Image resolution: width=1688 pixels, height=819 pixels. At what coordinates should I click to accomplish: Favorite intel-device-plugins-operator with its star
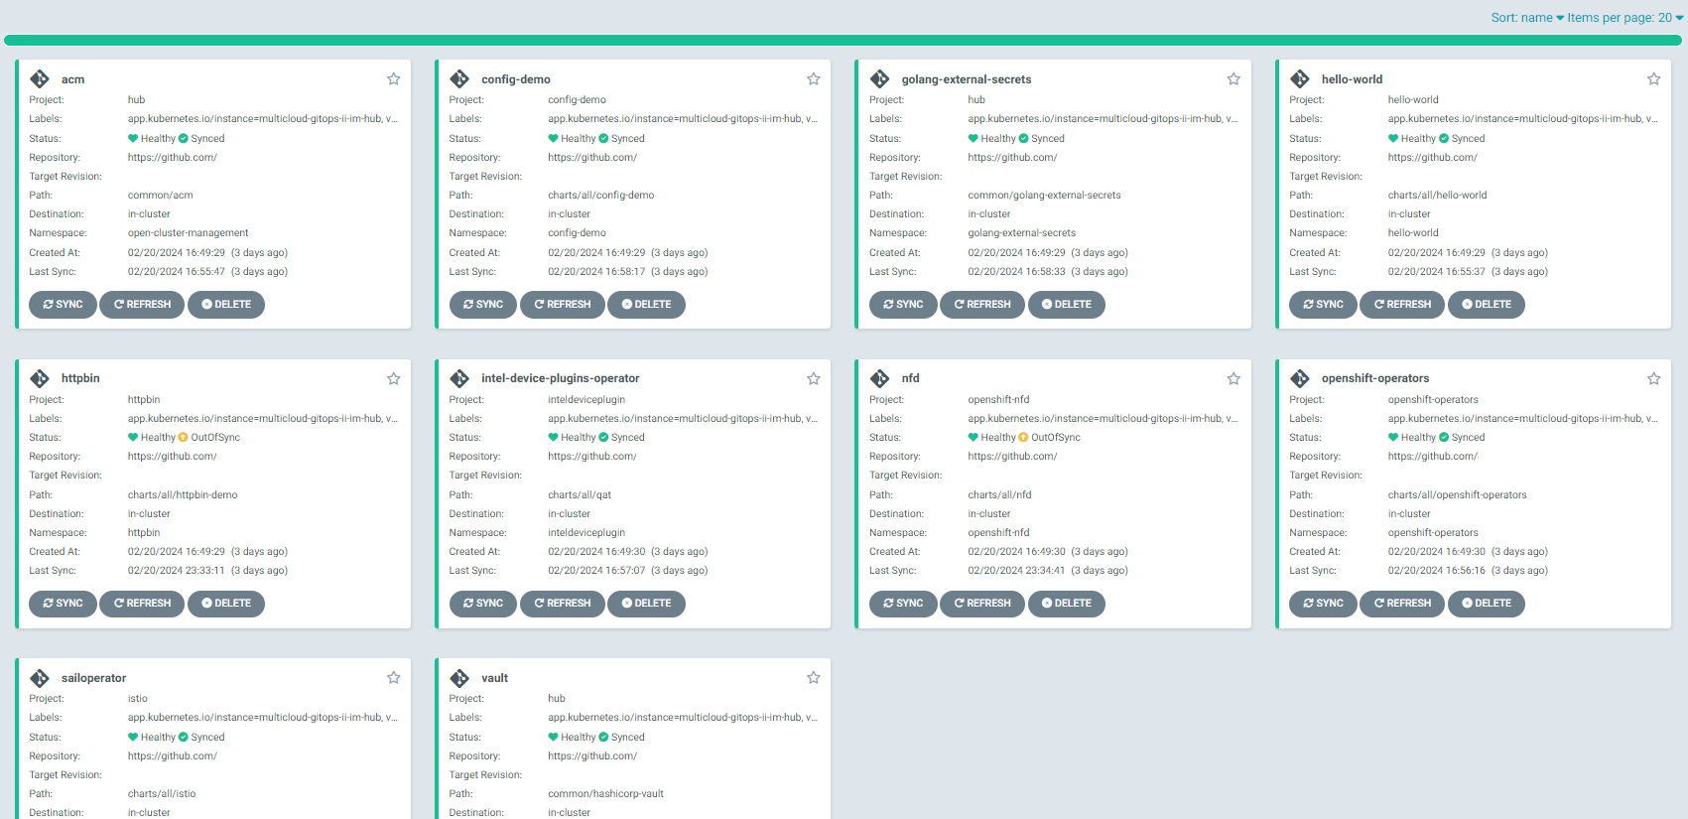[814, 378]
